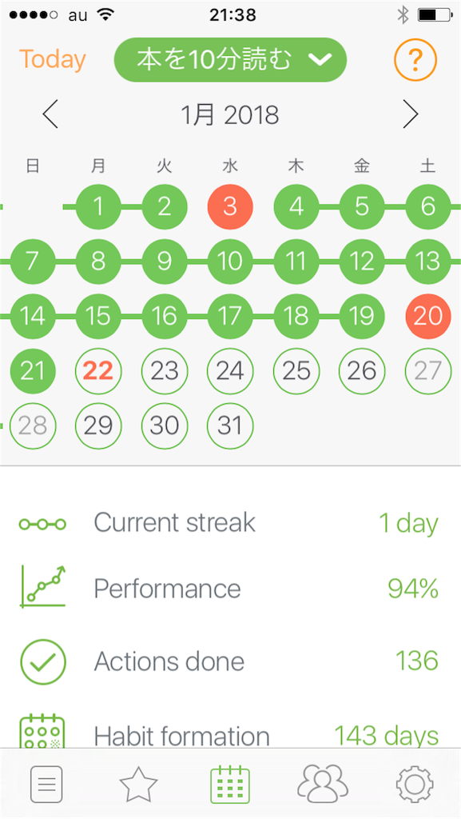Tap the Current streak chain icon

pos(43,524)
